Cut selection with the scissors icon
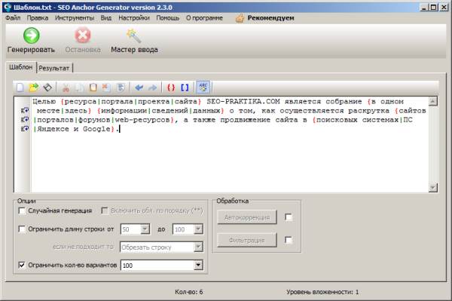 pyautogui.click(x=66, y=88)
